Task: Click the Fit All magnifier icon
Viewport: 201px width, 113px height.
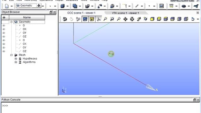Action: click(105, 19)
